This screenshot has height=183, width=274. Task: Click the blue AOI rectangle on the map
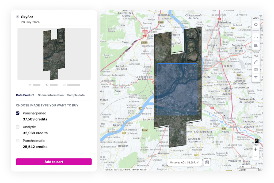coord(177,89)
